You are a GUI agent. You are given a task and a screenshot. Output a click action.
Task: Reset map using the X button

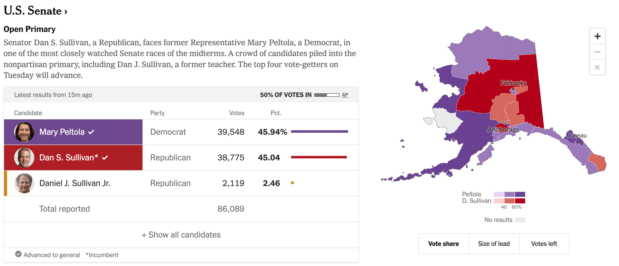[597, 67]
